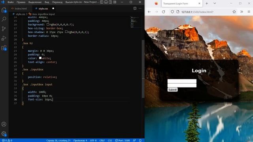This screenshot has width=253, height=142.
Task: Open color picker for rgba(0,0,0,0.7)
Action: (48, 24)
